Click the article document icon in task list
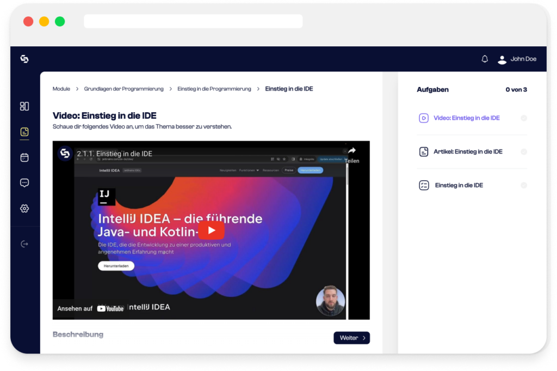The height and width of the screenshot is (371, 557). tap(423, 152)
